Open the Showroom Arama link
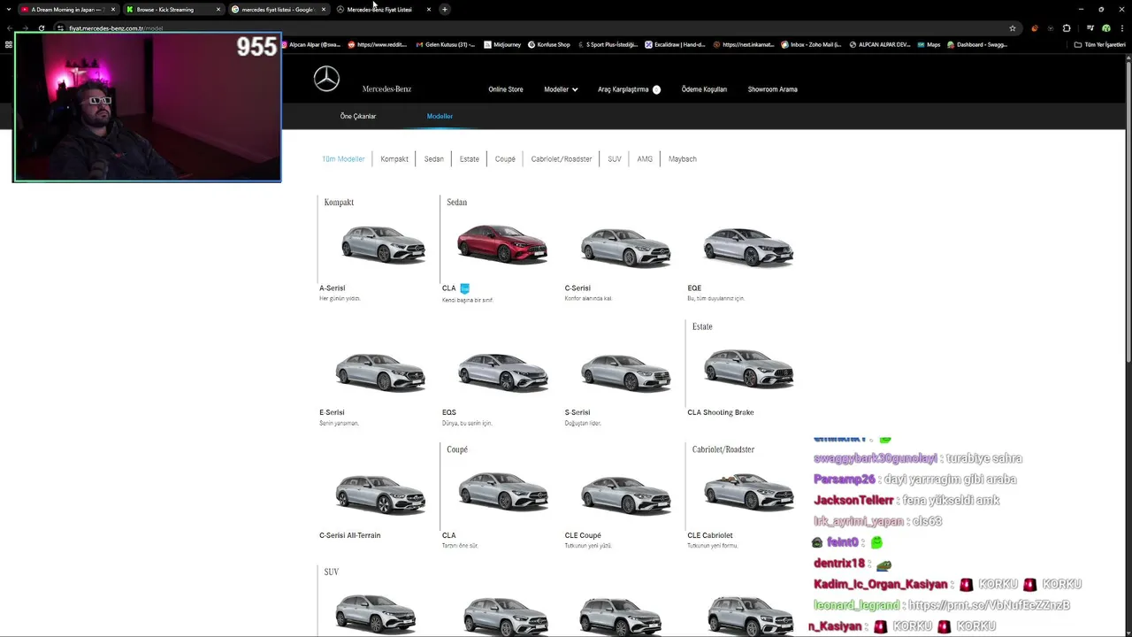The image size is (1132, 637). (x=773, y=89)
